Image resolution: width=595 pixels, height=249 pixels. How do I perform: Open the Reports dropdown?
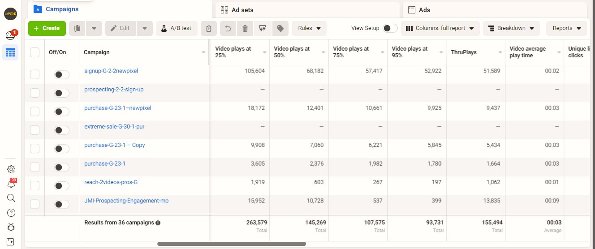coord(566,28)
